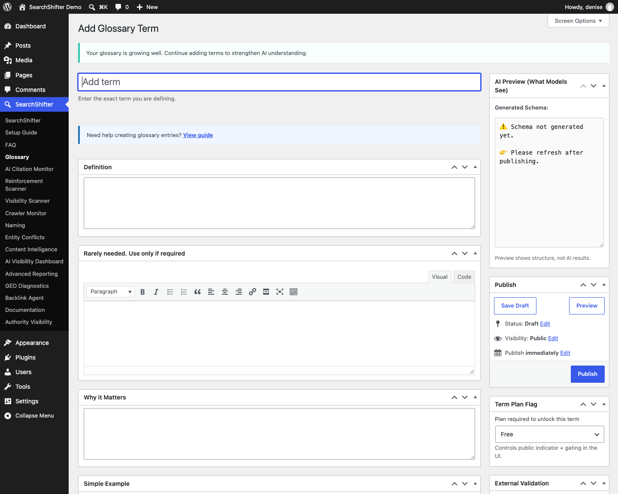Click inside the Definition text area

pyautogui.click(x=279, y=203)
